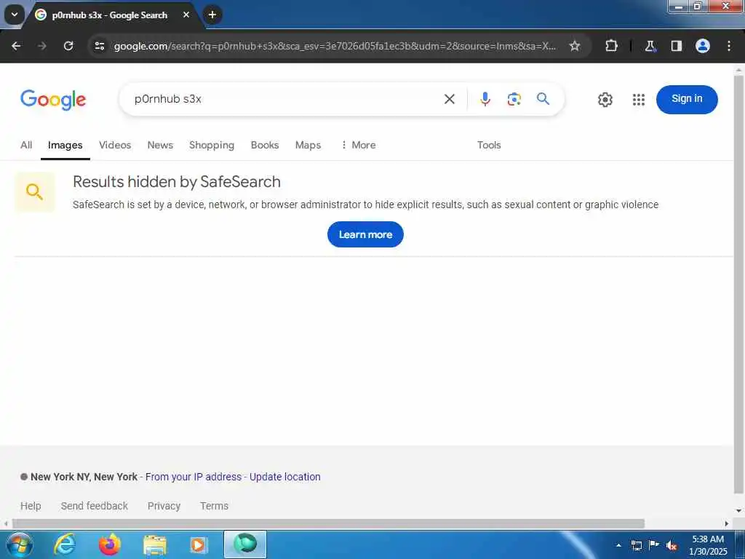Launch Internet Explorer from the taskbar

coord(65,544)
